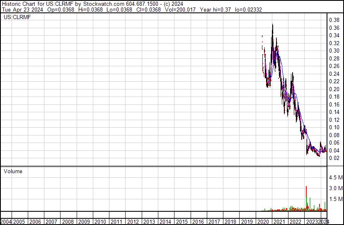
Task: Click the 0.10 price axis label
Action: pyautogui.click(x=334, y=127)
